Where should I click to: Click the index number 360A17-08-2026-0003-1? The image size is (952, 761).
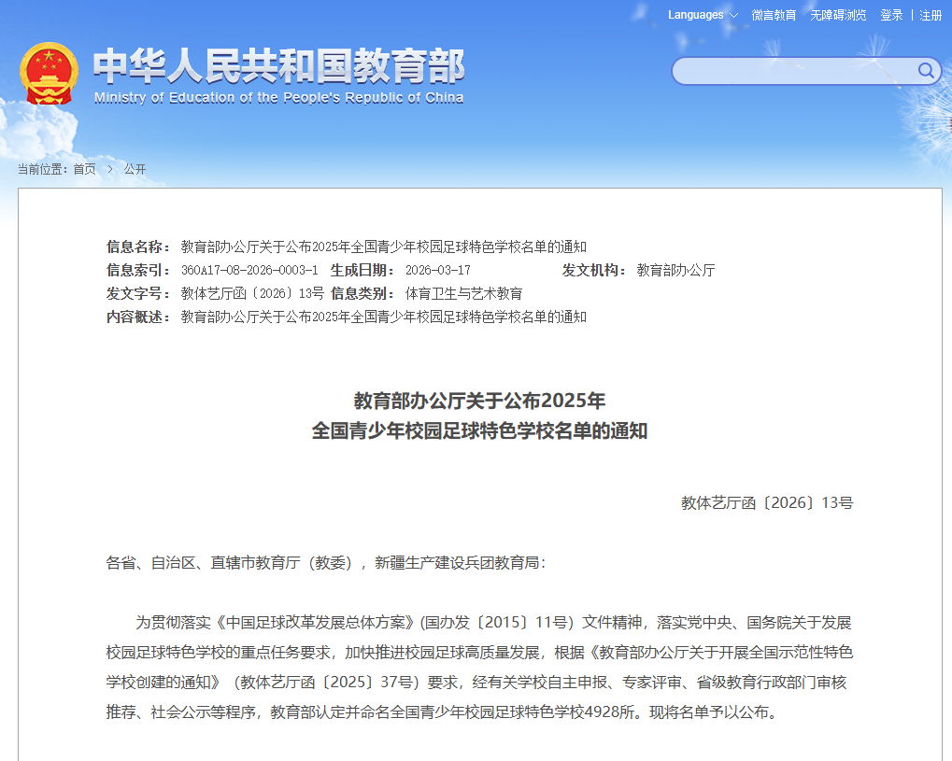(x=249, y=270)
